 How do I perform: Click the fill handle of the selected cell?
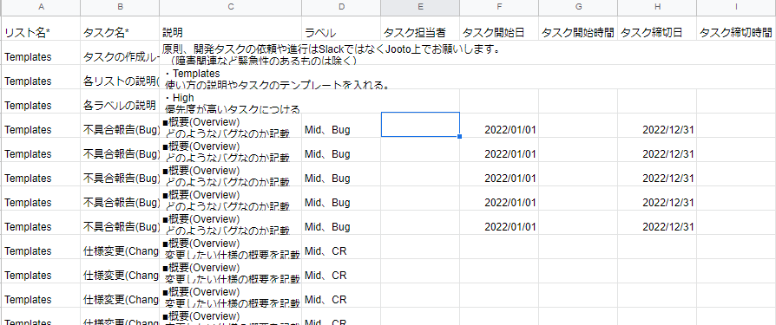point(460,136)
